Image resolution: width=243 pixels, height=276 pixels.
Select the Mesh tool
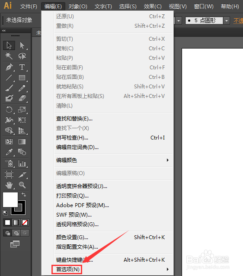(x=9, y=142)
